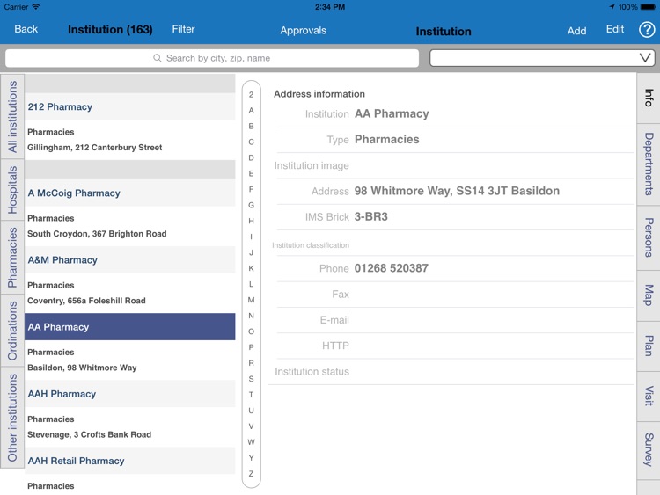Screen dimensions: 660x495
Task: Add a new institution
Action: point(576,31)
